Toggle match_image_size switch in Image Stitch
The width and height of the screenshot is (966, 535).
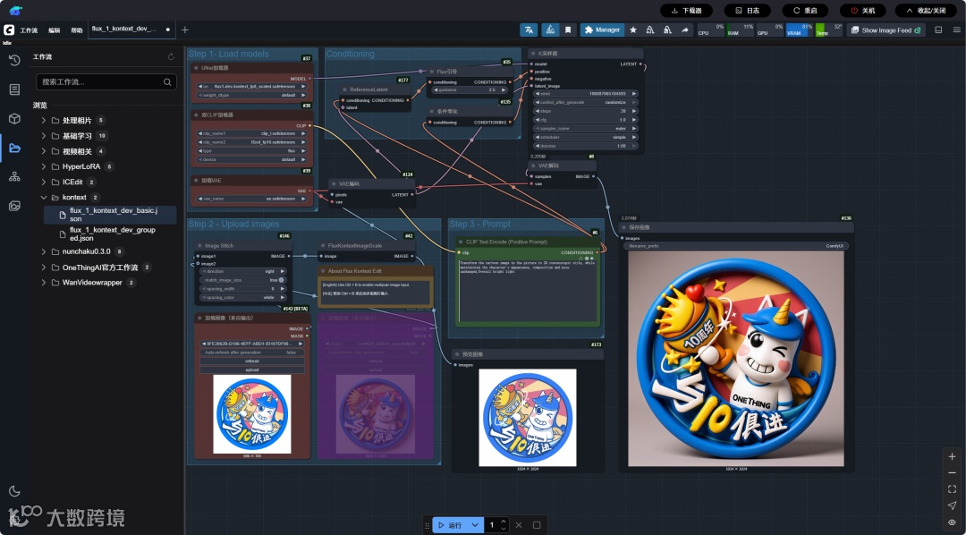click(282, 280)
